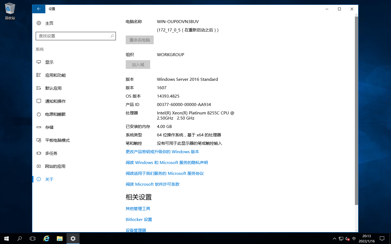Open File Explorer from taskbar
The height and width of the screenshot is (244, 391).
pos(60,239)
